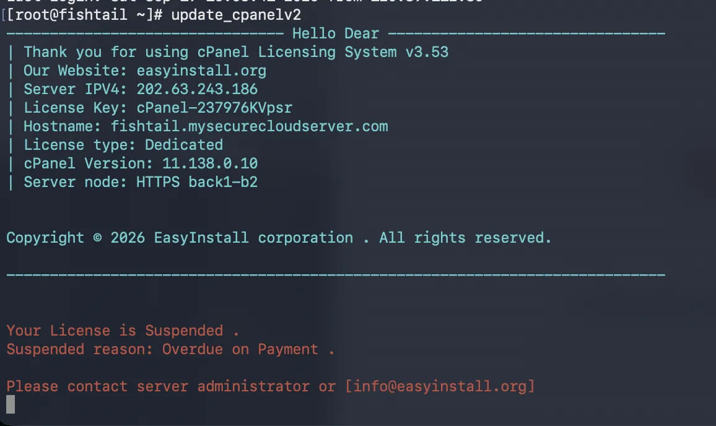Click the server IPV4 address 202.63.243.186

[x=197, y=89]
